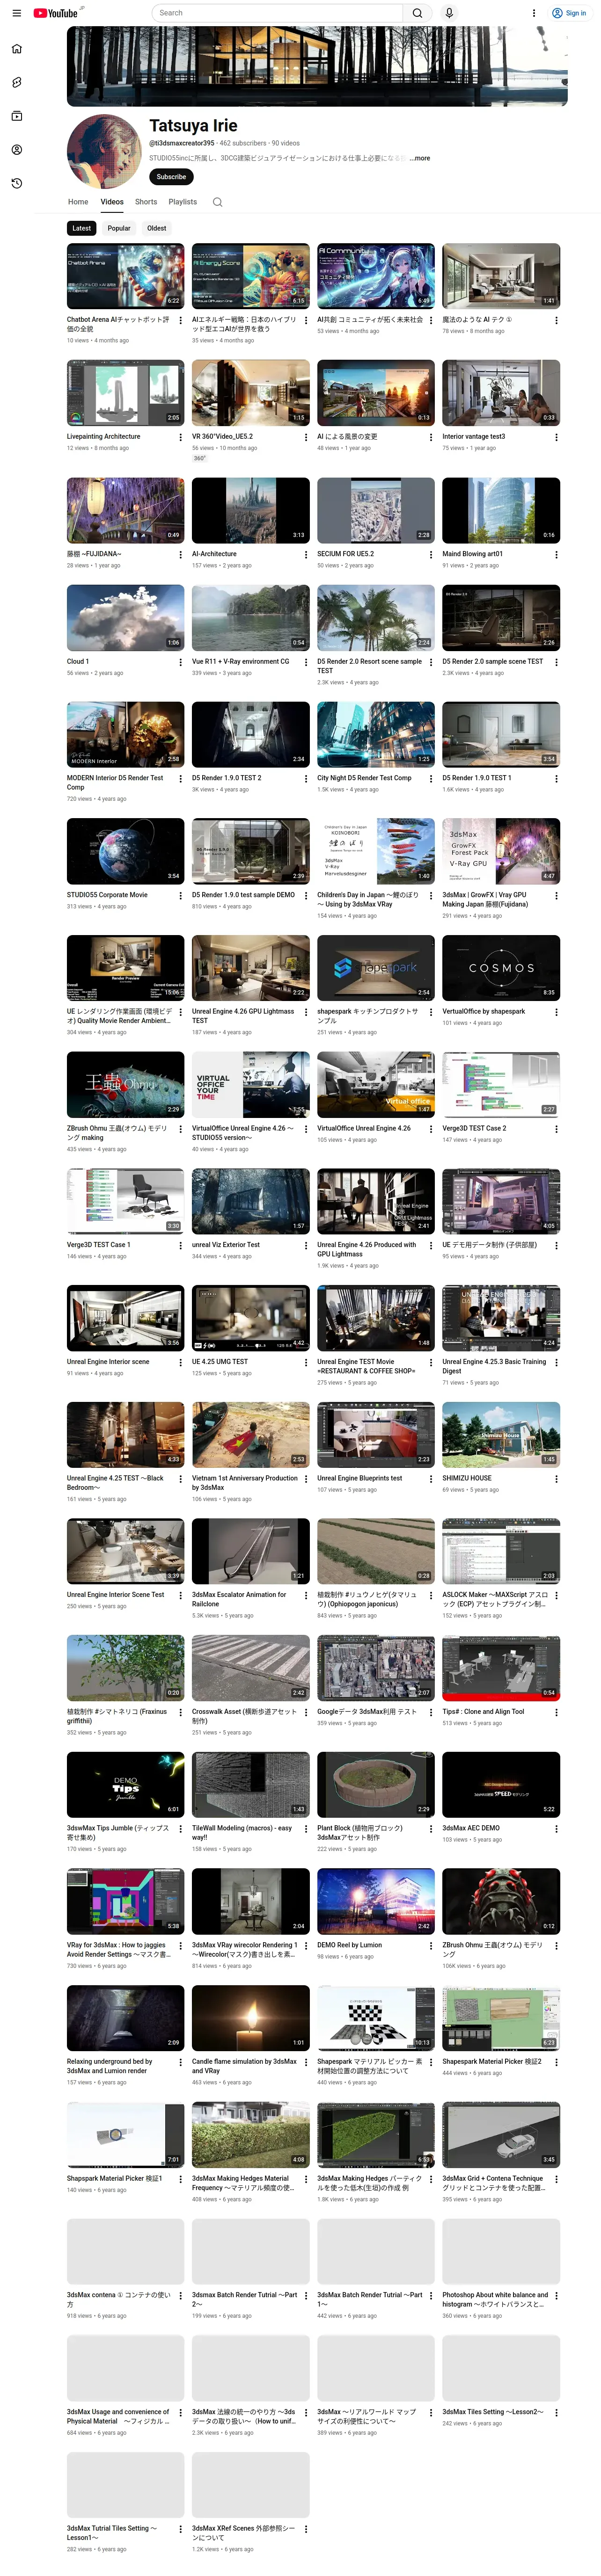Open Subscriptions from the left sidebar
Image resolution: width=601 pixels, height=2576 pixels.
tap(16, 116)
